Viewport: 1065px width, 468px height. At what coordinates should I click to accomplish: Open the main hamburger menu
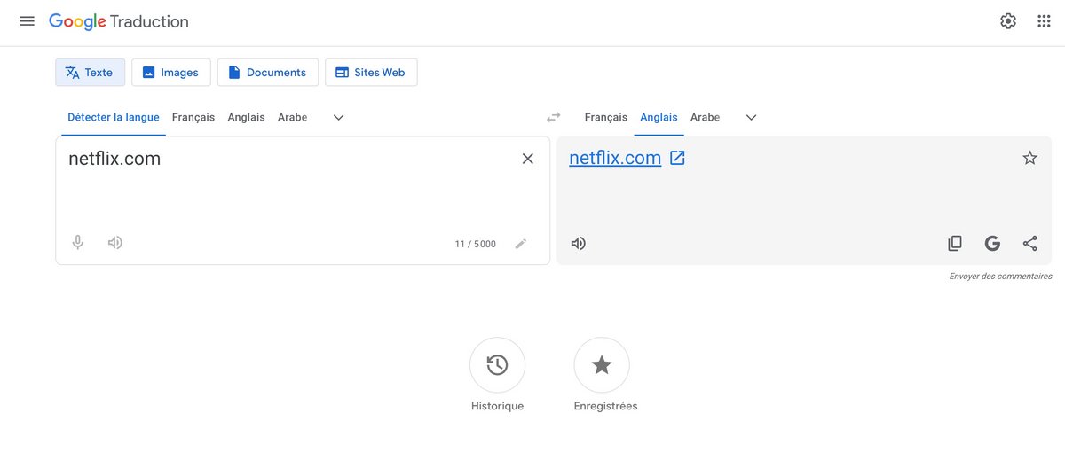pyautogui.click(x=28, y=21)
